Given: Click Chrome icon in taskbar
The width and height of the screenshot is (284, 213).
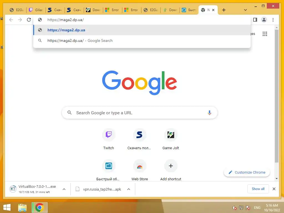Looking at the screenshot, I should pyautogui.click(x=39, y=207).
